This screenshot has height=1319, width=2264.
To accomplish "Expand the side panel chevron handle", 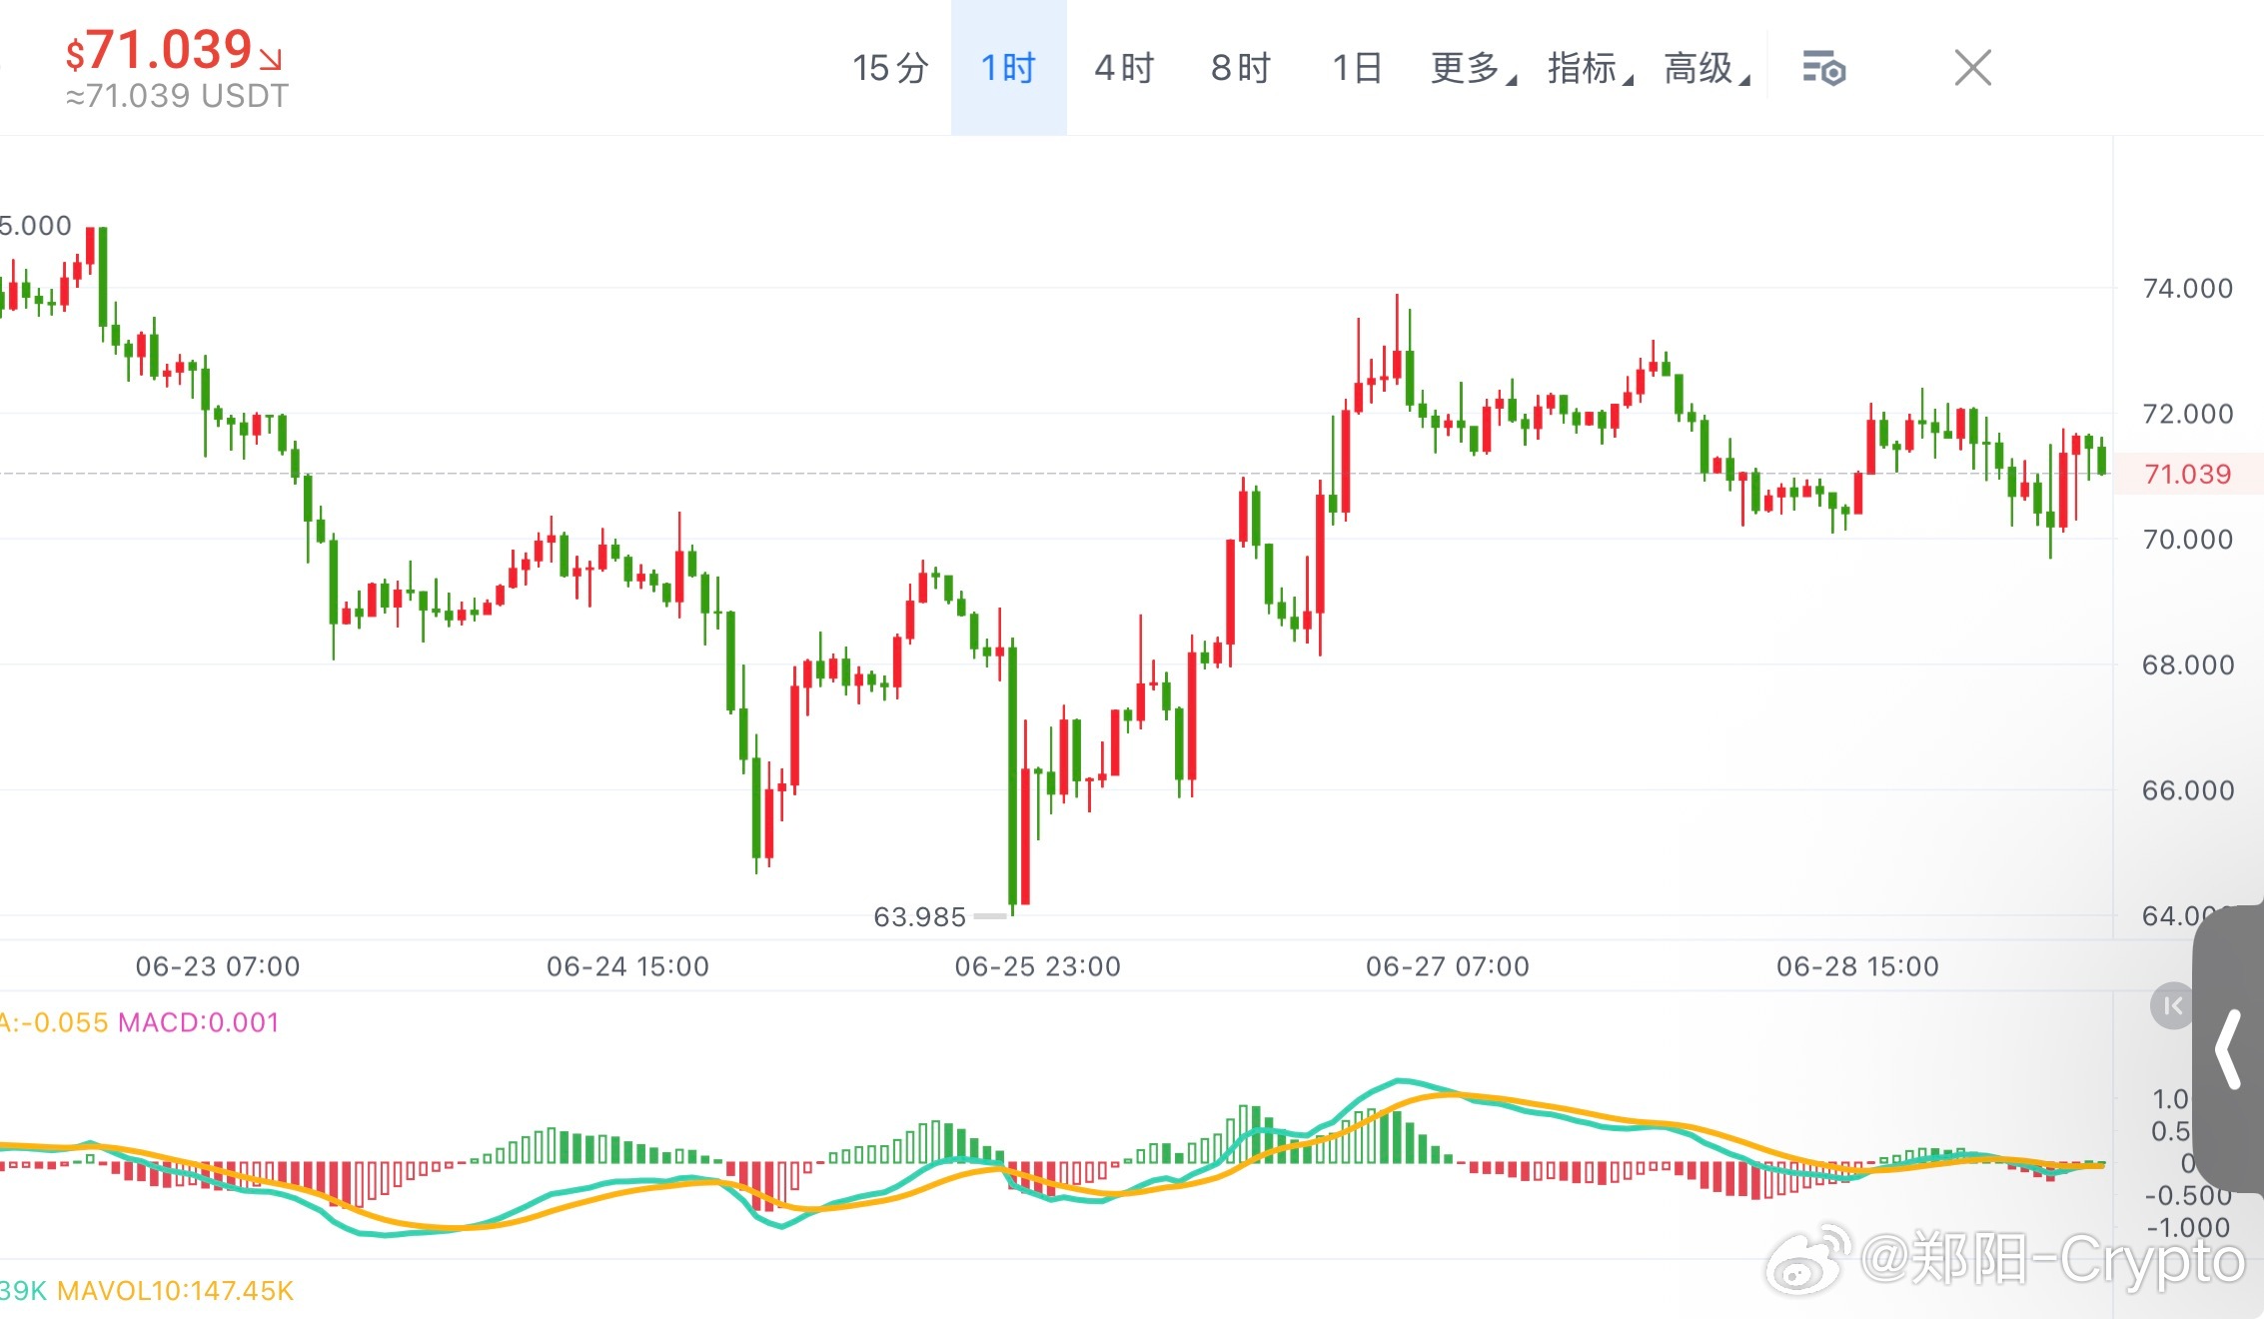I will (2230, 1048).
